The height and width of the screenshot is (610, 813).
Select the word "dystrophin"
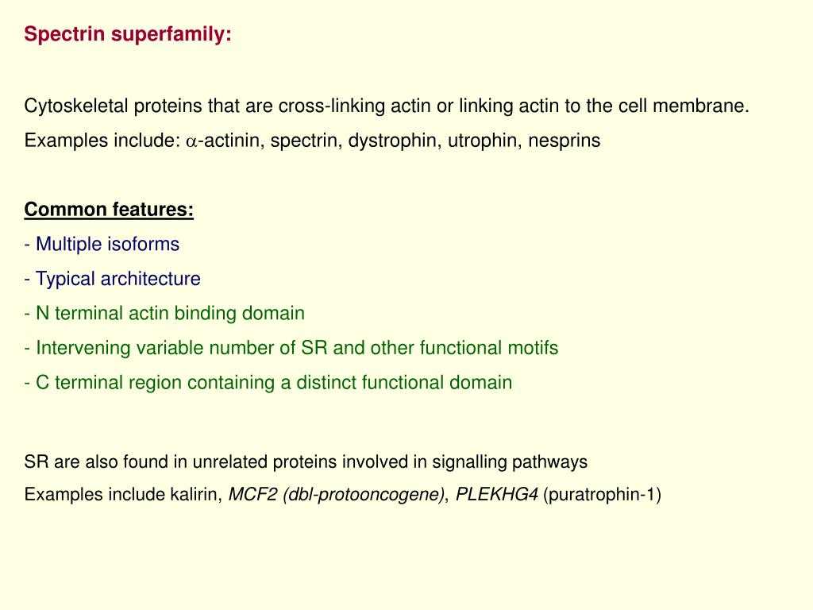pyautogui.click(x=393, y=141)
